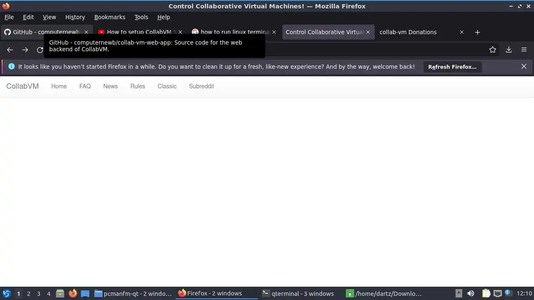The height and width of the screenshot is (300, 534).
Task: Switch to the collab-vm Donations tab
Action: point(422,32)
